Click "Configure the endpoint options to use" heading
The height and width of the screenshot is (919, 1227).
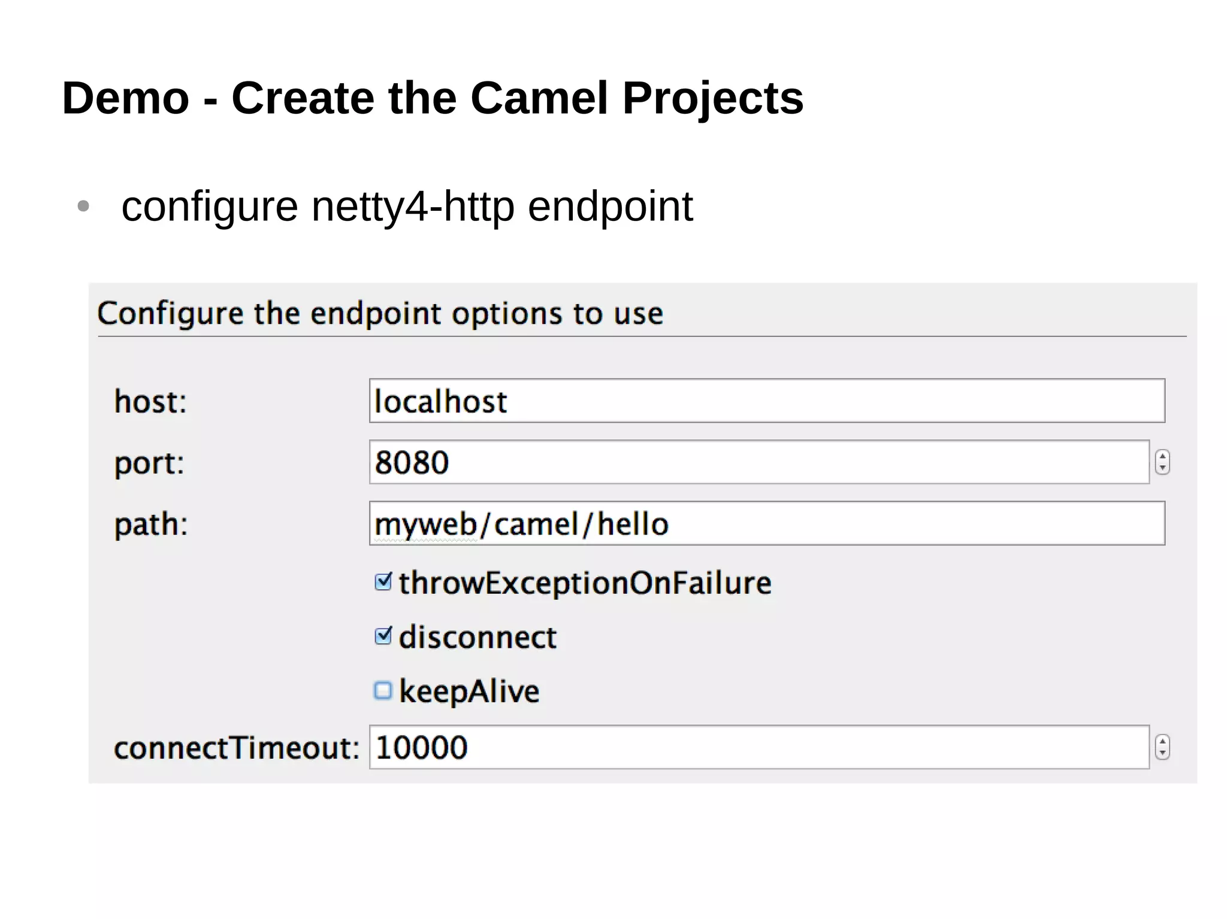pyautogui.click(x=380, y=313)
